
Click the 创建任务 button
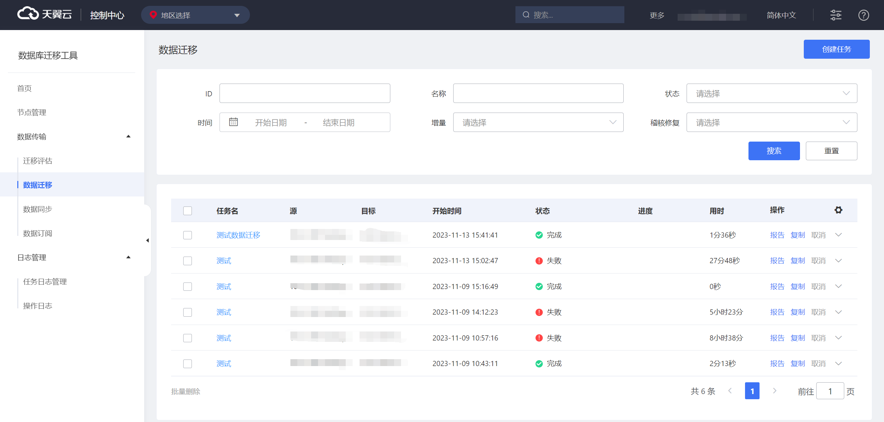pos(836,49)
